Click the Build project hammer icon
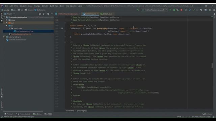Viewport: 216px width, 121px height. tap(138, 10)
